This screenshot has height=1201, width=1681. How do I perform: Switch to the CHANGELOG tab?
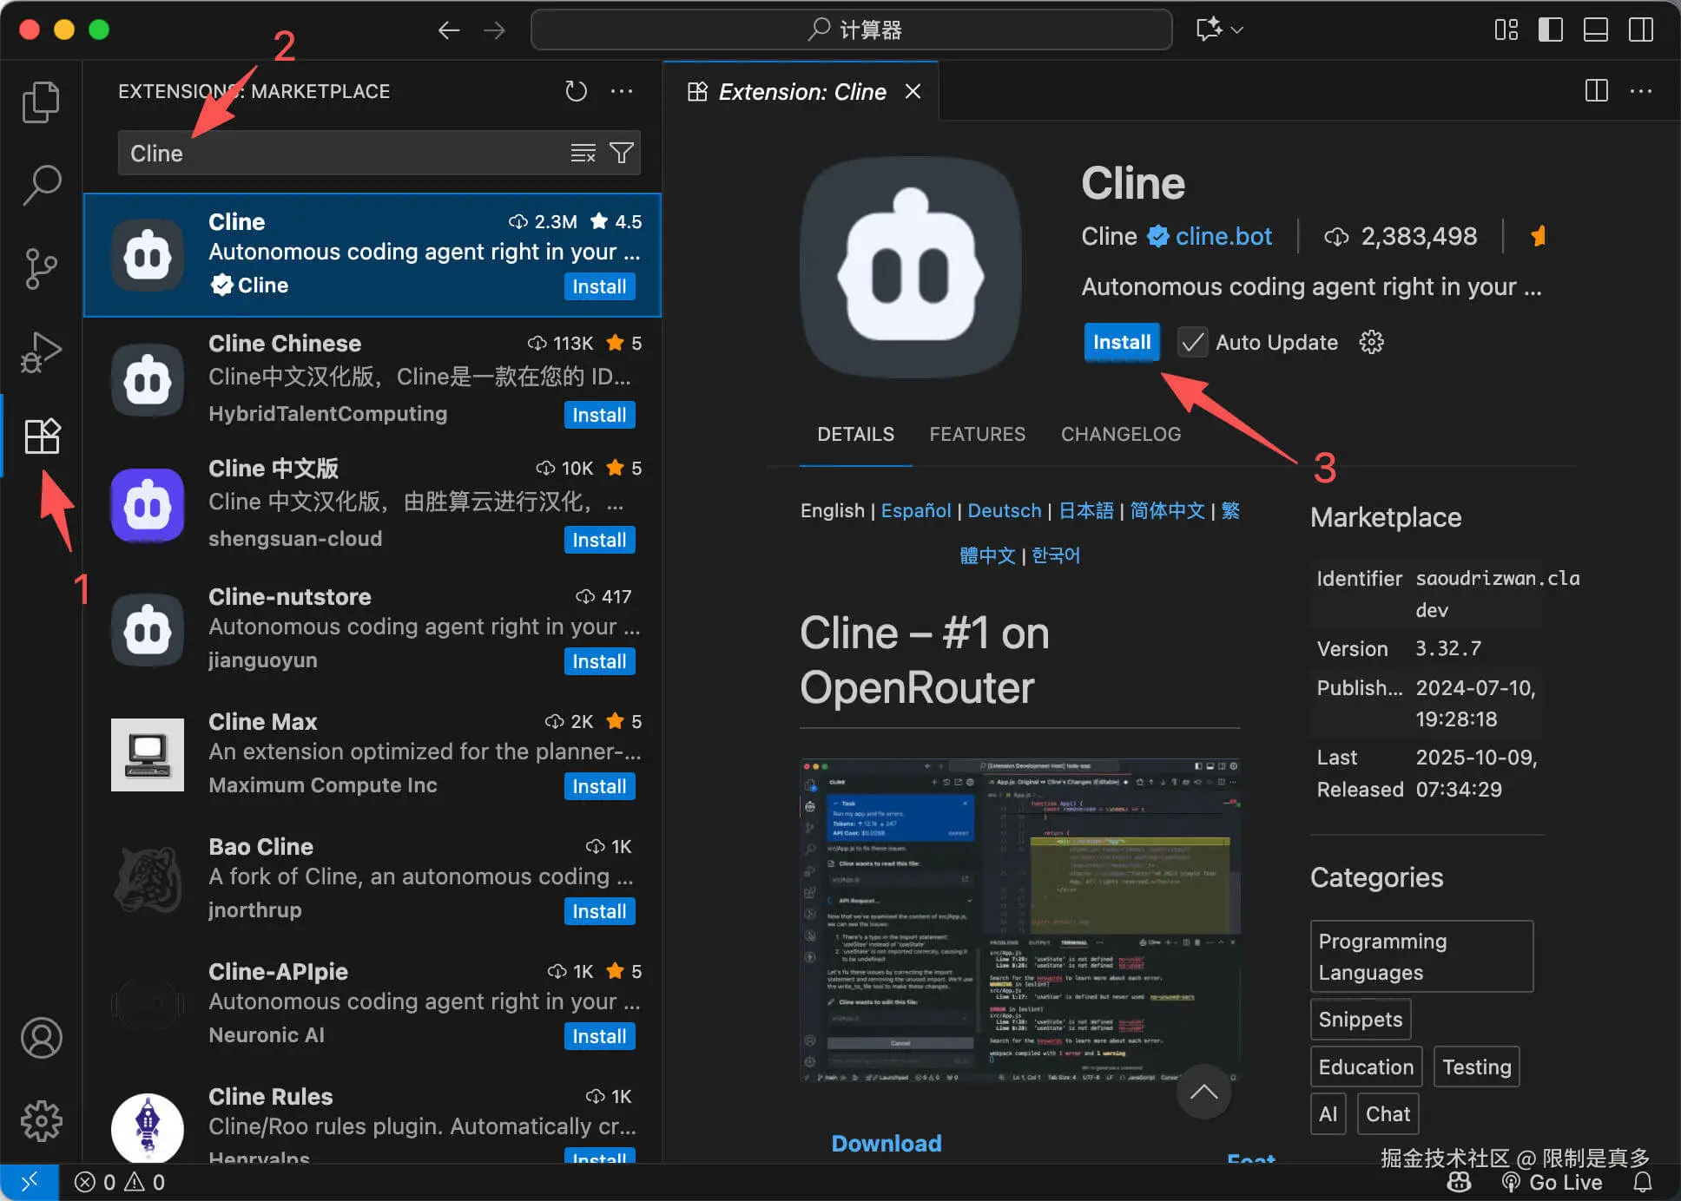(x=1120, y=434)
